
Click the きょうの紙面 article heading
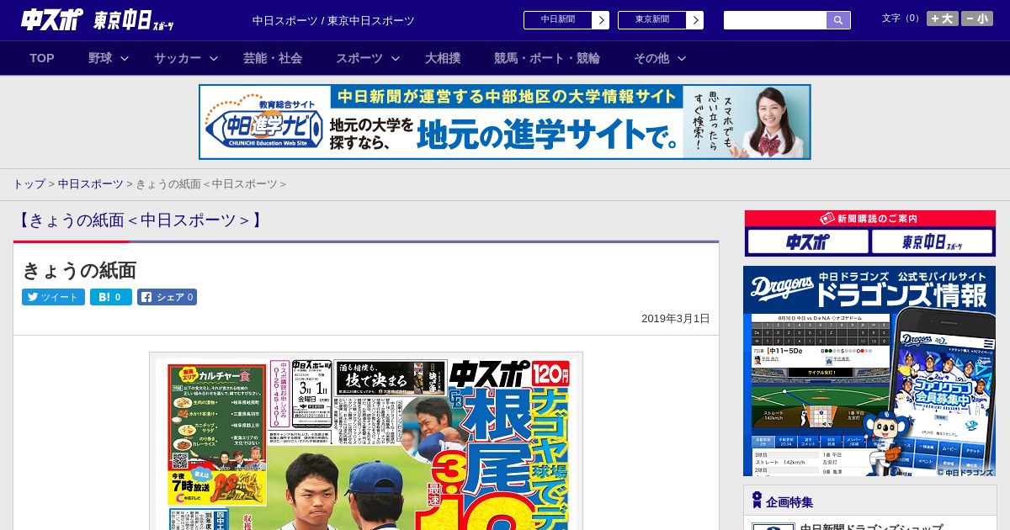pyautogui.click(x=79, y=270)
